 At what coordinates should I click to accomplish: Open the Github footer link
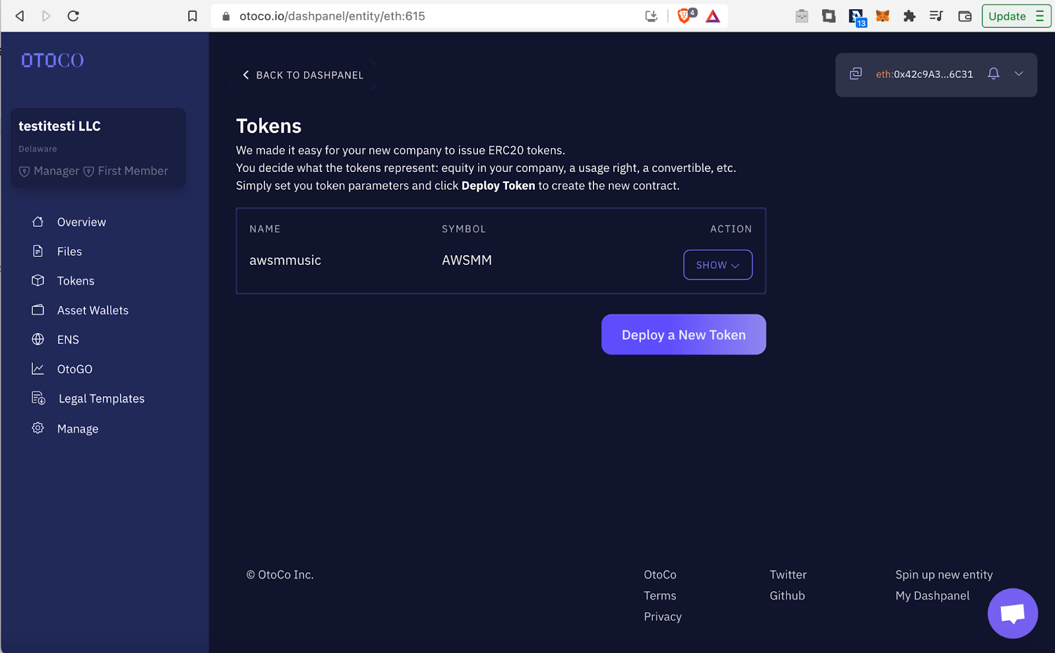(787, 596)
